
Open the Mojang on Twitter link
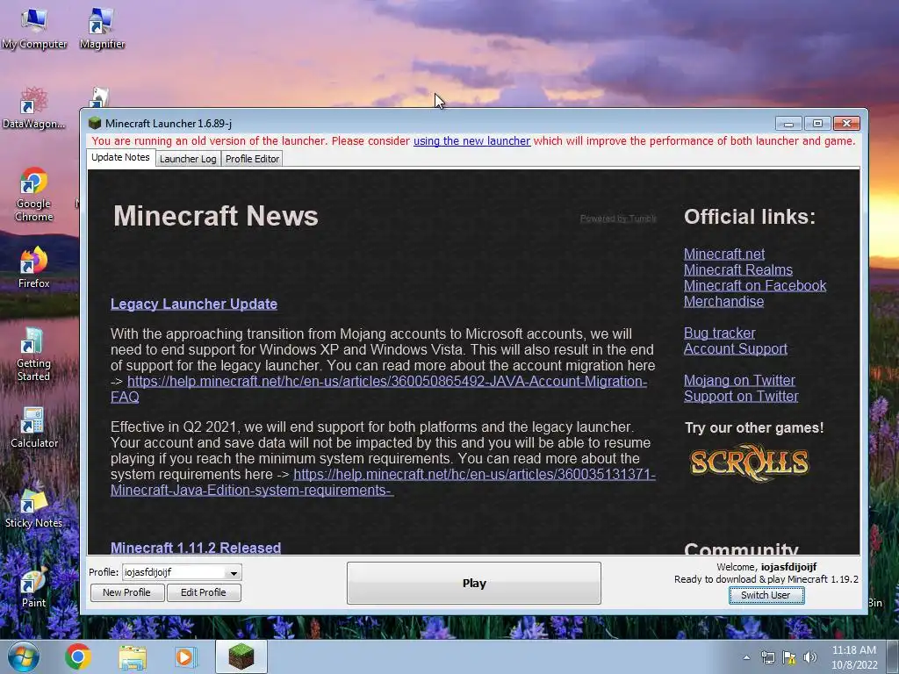click(739, 381)
